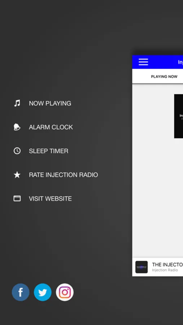Open the Facebook page icon
This screenshot has width=183, height=325.
pos(21,292)
